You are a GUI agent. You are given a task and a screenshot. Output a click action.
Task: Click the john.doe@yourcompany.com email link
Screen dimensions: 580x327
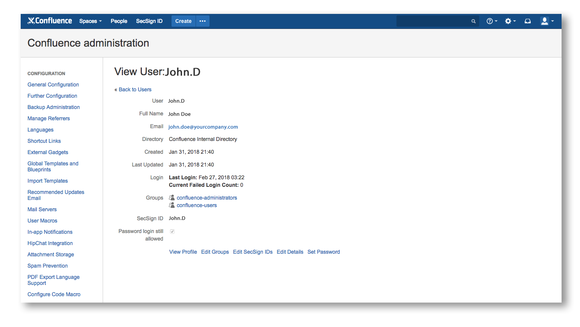pos(203,127)
